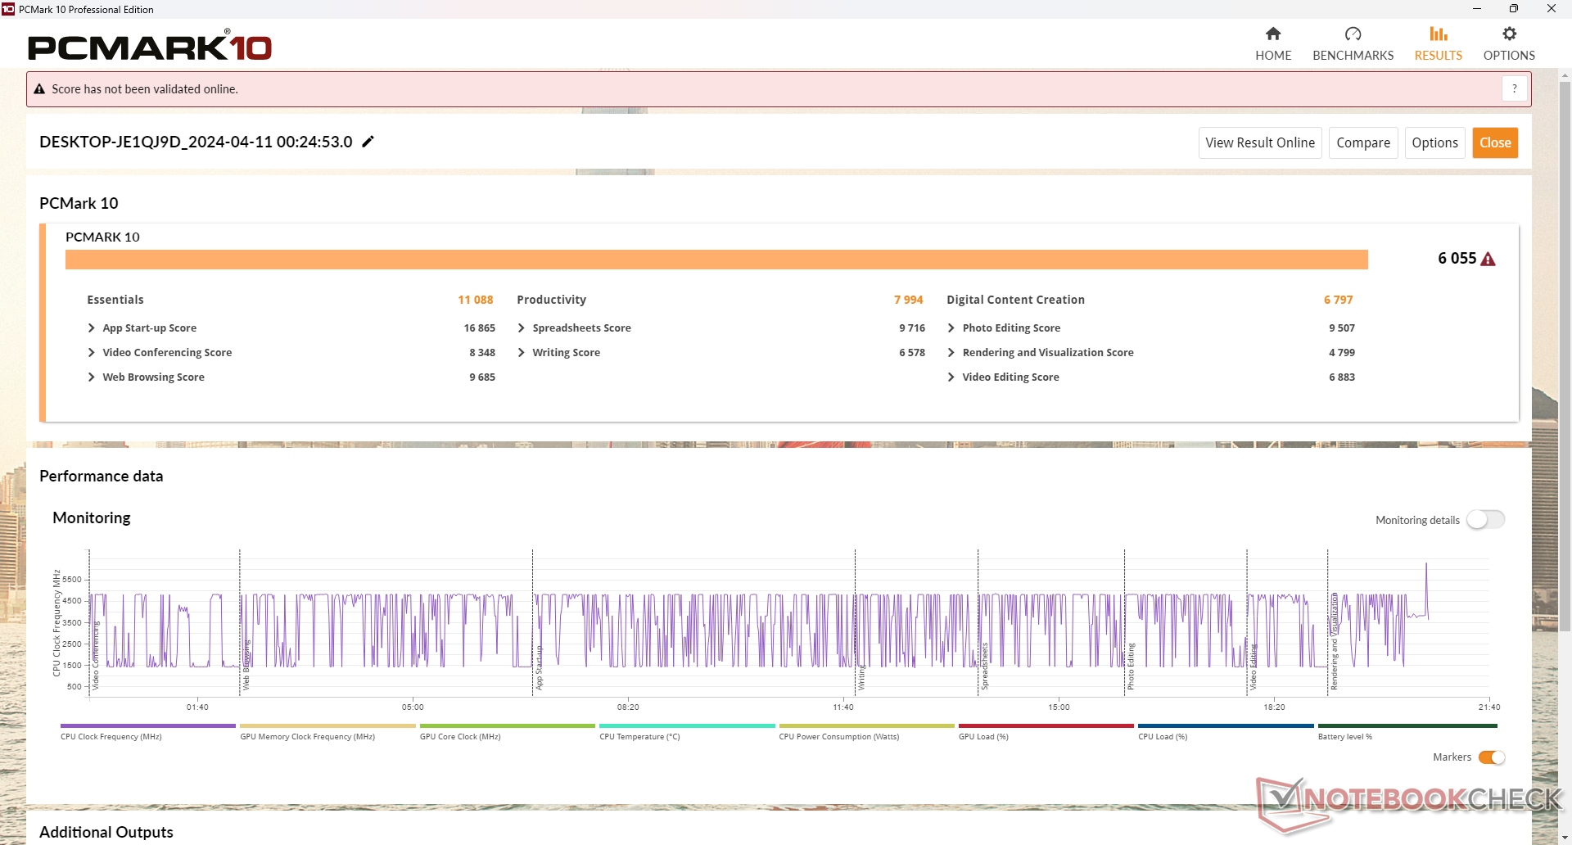Screen dimensions: 1572x845
Task: Click the Web Browsing marker in chart
Action: [x=246, y=665]
